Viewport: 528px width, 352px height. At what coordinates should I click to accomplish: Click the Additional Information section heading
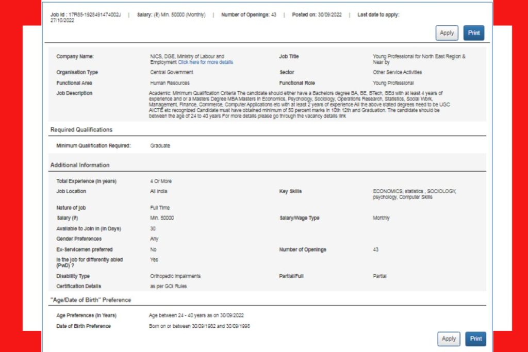click(80, 165)
